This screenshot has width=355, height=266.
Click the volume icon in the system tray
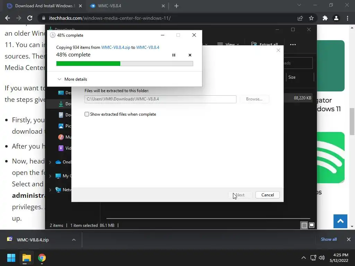point(321,258)
